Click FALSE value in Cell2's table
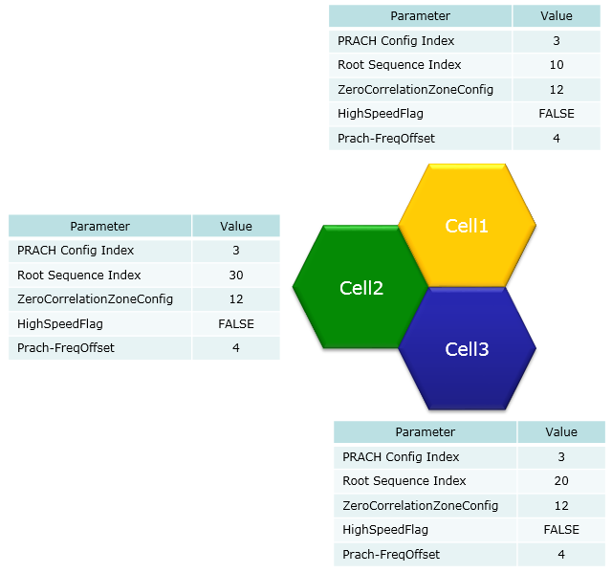Screen dimensions: 612x573 pyautogui.click(x=236, y=324)
